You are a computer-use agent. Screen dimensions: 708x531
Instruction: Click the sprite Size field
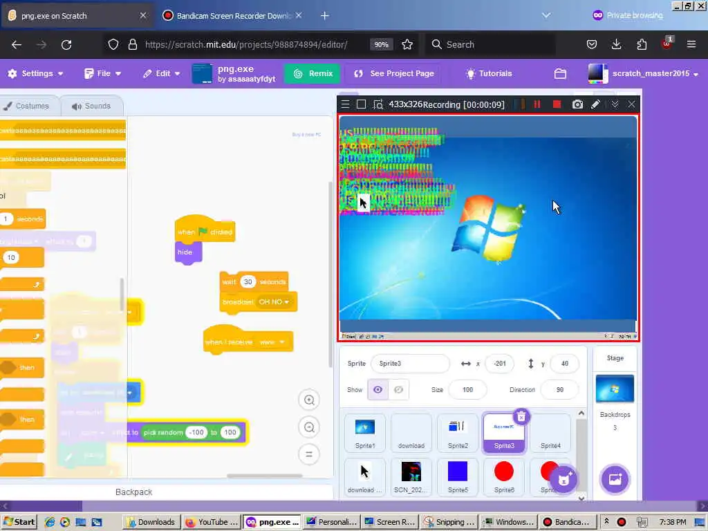tap(467, 390)
